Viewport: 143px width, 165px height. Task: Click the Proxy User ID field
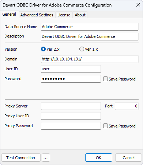pyautogui.click(x=71, y=116)
